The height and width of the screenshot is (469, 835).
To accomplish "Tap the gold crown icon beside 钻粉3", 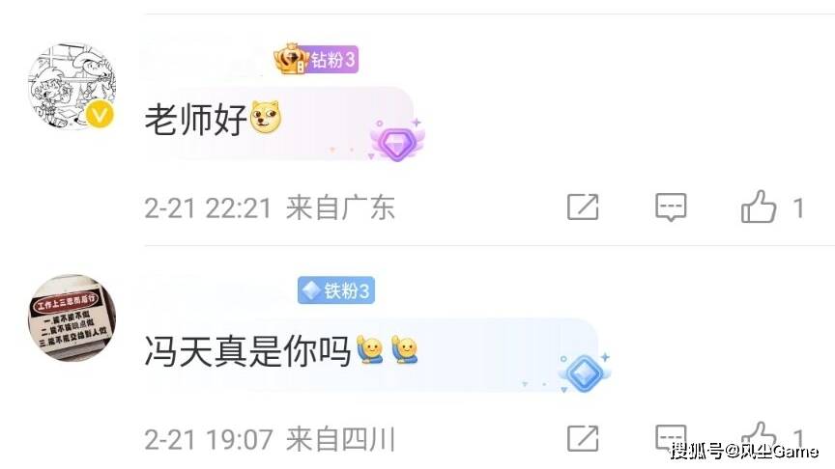I will coord(291,59).
